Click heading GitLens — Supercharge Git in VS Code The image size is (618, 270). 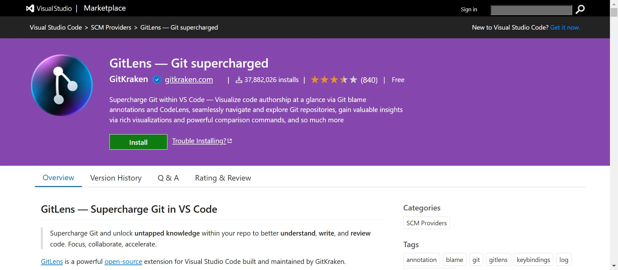(129, 209)
